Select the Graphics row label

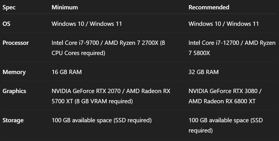pos(14,91)
